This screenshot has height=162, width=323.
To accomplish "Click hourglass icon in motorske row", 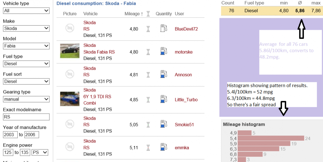I will [148, 52].
